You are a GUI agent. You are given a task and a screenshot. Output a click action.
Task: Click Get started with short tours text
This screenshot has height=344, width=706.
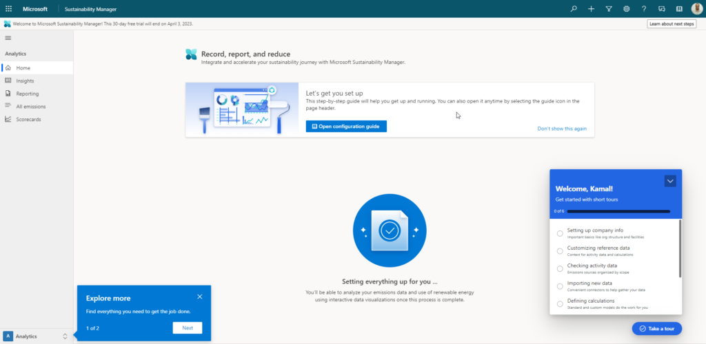(587, 200)
